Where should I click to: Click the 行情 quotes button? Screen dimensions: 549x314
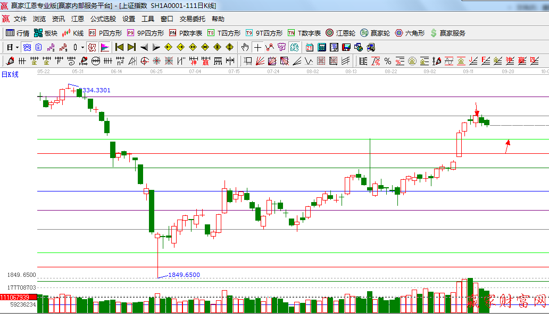pos(18,33)
